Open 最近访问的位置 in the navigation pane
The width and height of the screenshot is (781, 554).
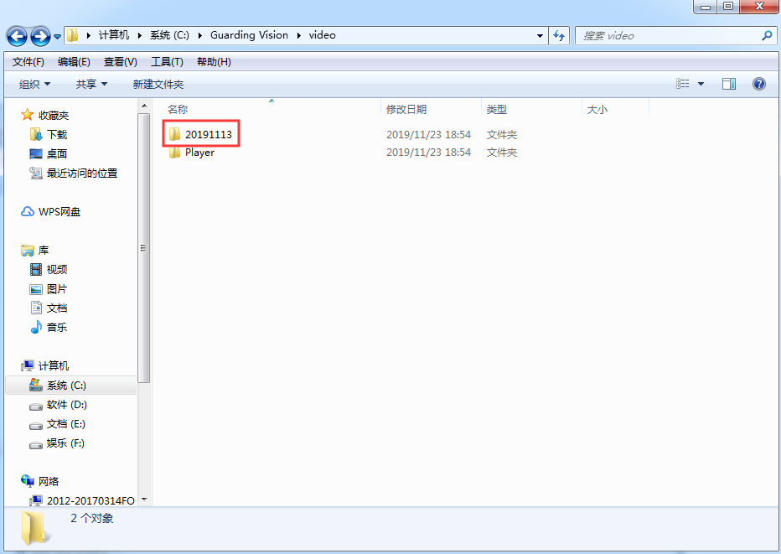pyautogui.click(x=81, y=173)
